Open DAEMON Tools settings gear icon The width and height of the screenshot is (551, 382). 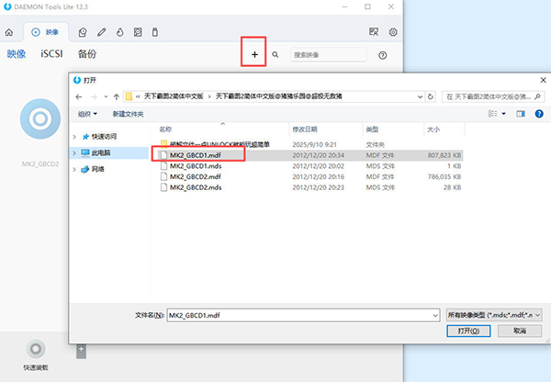tap(393, 31)
